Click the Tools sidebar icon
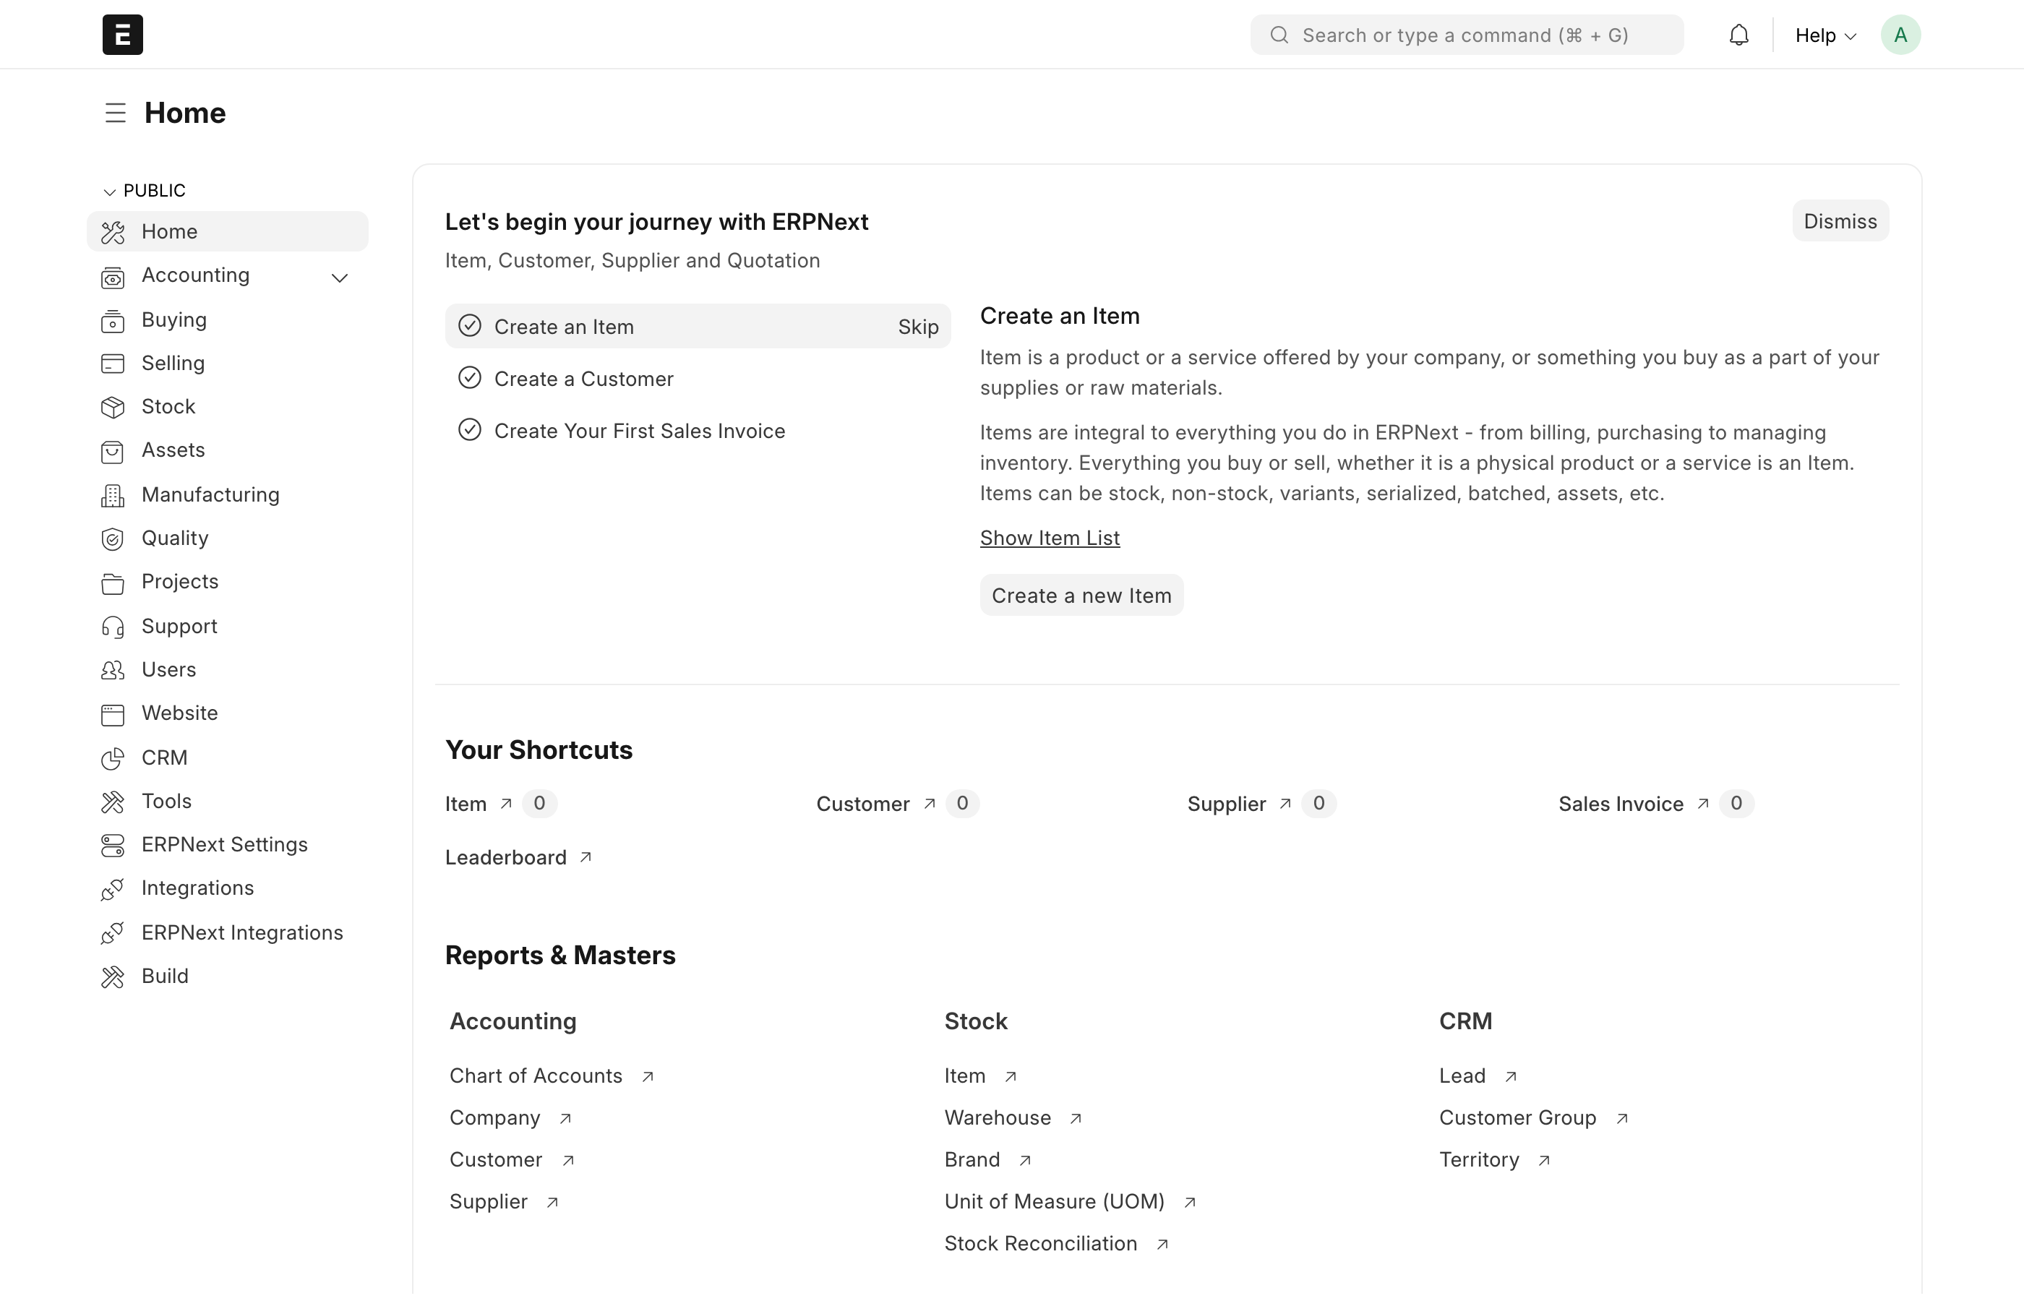 (x=112, y=802)
